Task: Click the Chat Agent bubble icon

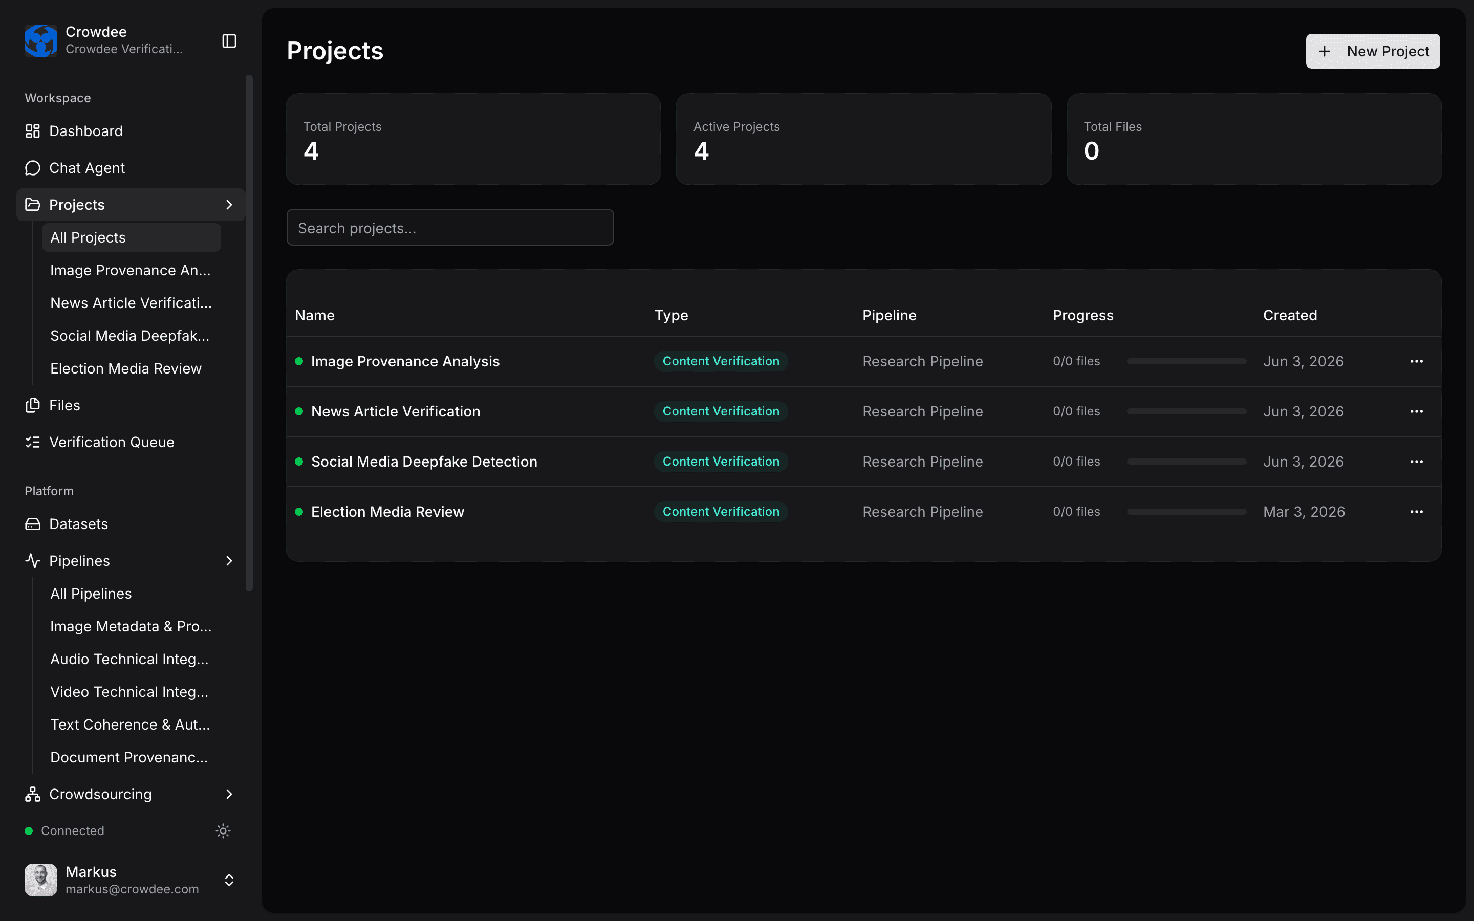Action: click(x=33, y=168)
